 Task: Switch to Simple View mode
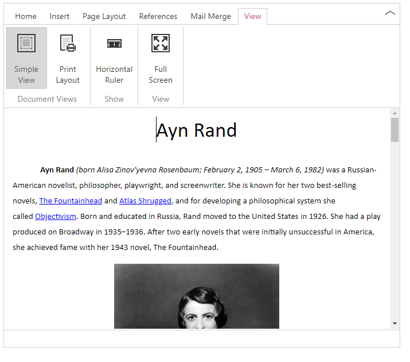pyautogui.click(x=26, y=58)
